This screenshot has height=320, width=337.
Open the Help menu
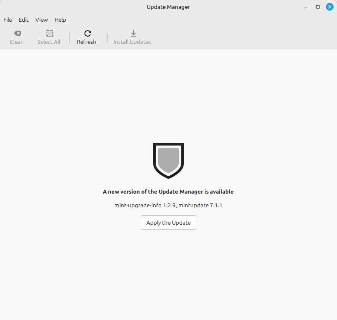tap(60, 20)
